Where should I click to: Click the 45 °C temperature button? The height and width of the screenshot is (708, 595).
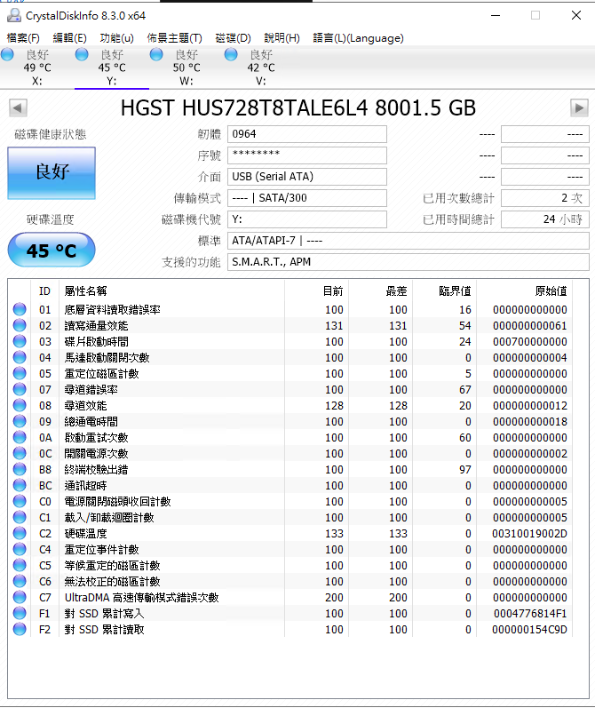click(x=52, y=251)
